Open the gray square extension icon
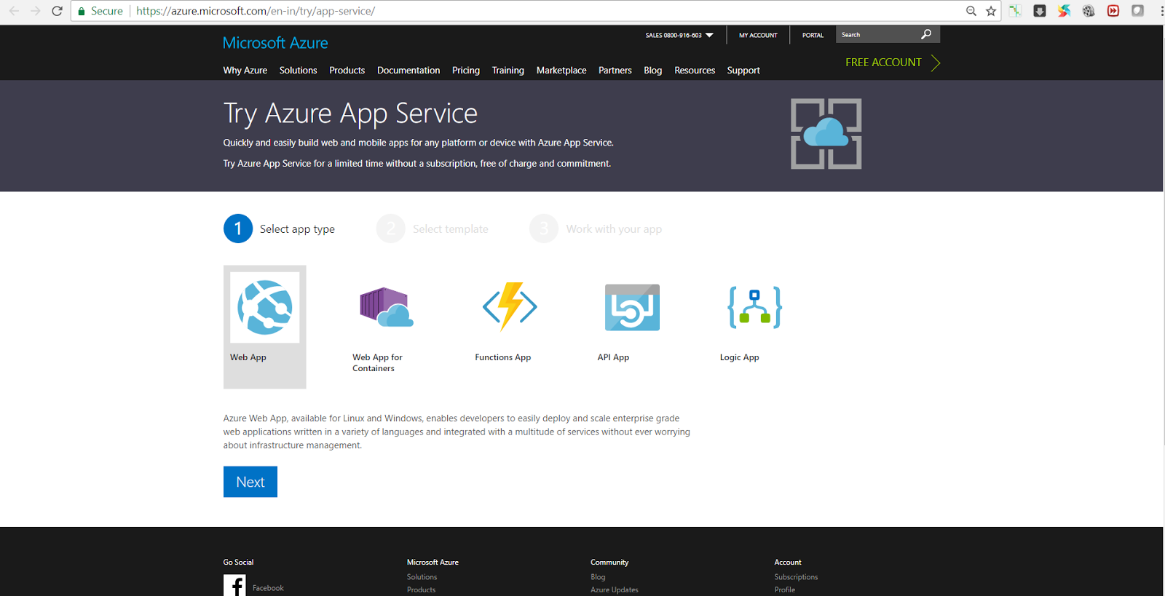 1138,11
